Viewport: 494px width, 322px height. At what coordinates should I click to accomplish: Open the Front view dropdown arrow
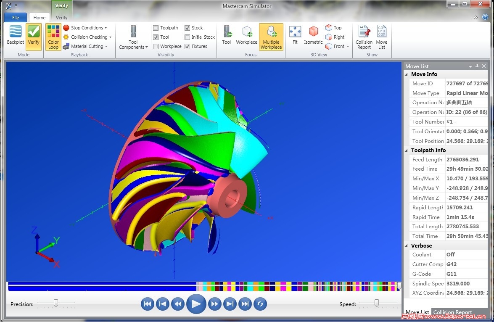(348, 47)
